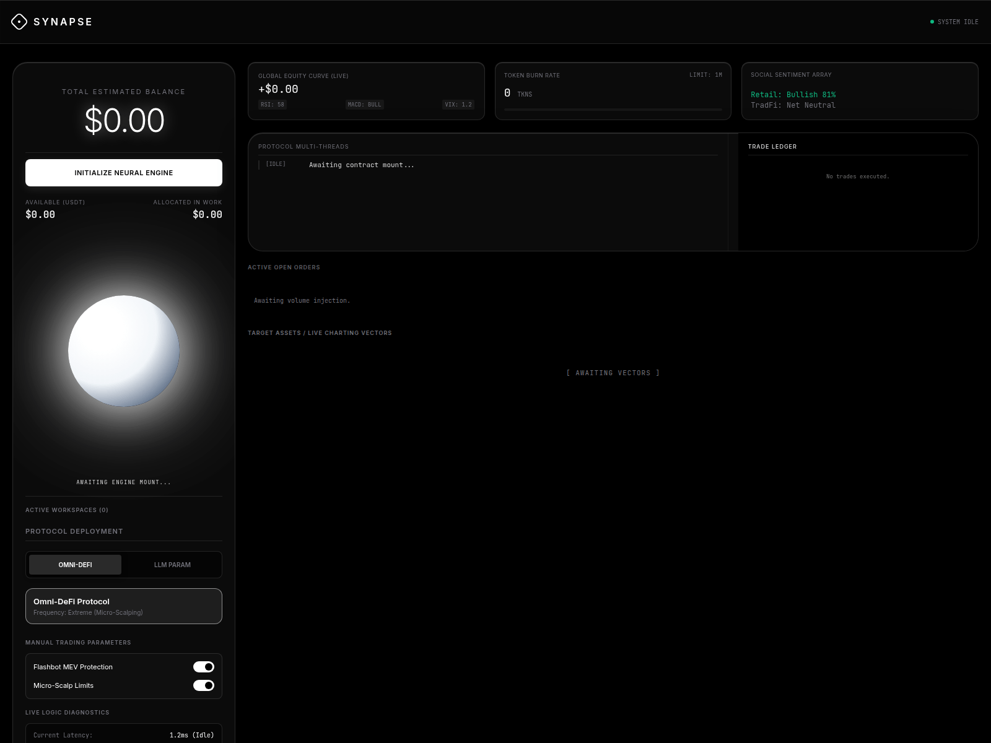This screenshot has width=991, height=743.
Task: Click the Synapse diamond logo icon
Action: [x=19, y=22]
